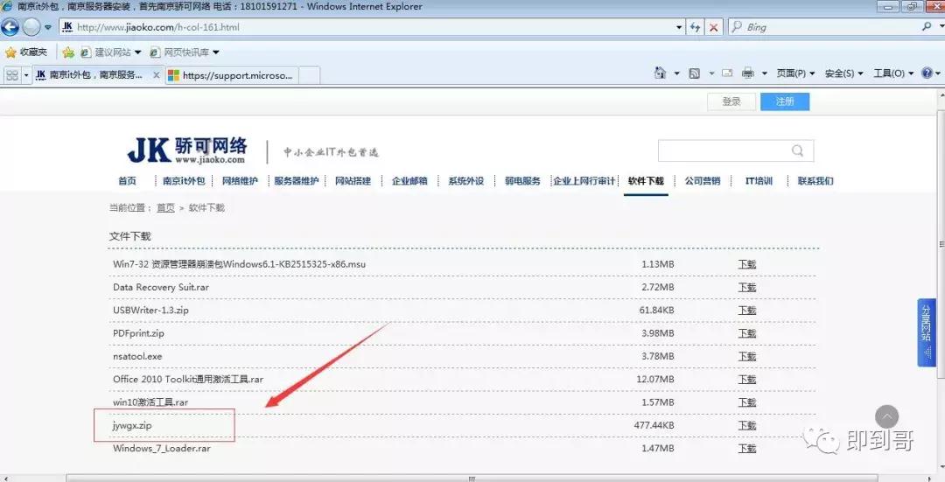Stop loading with the red X icon

click(x=714, y=27)
